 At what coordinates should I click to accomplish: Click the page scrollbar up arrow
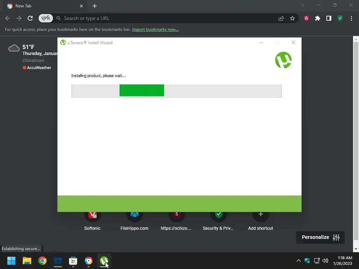356,39
